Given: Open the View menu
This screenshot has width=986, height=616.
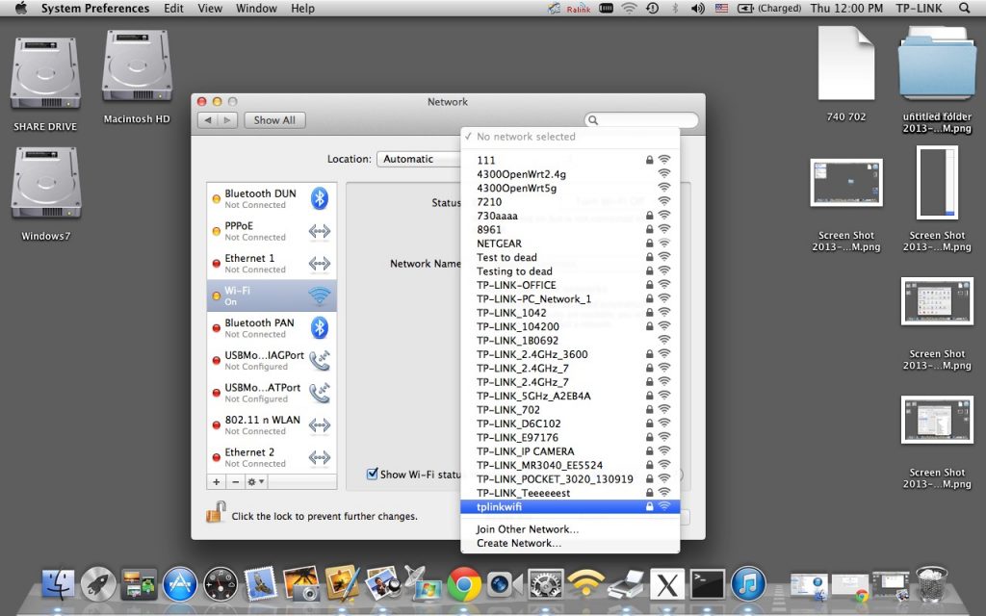Looking at the screenshot, I should [x=209, y=8].
